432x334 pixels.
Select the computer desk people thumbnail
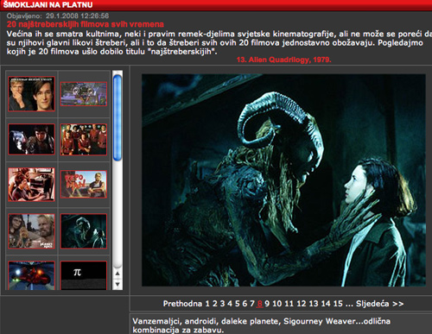tap(31, 185)
